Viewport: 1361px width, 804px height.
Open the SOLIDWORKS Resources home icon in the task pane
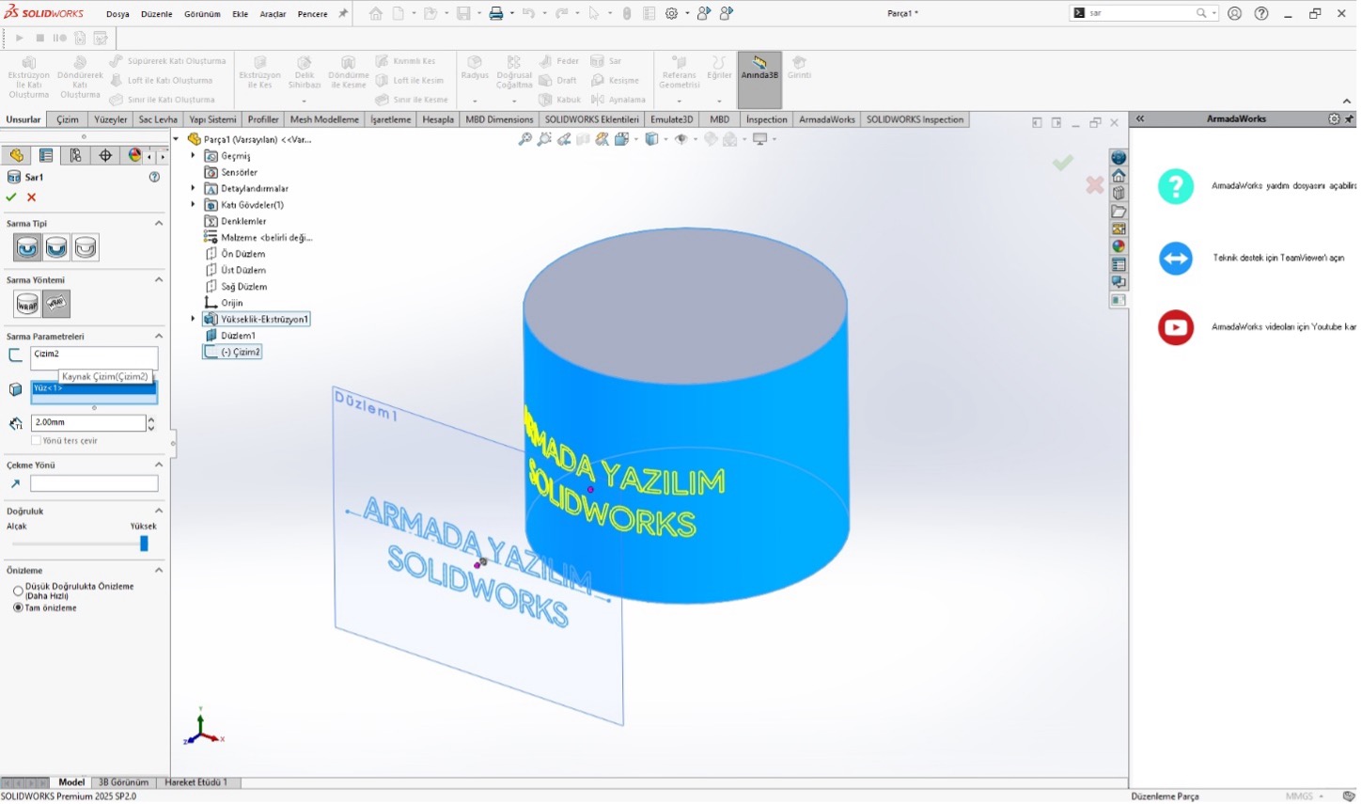click(1119, 176)
